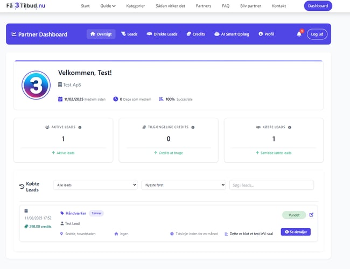Click the notes icon beside lead description

click(226, 234)
